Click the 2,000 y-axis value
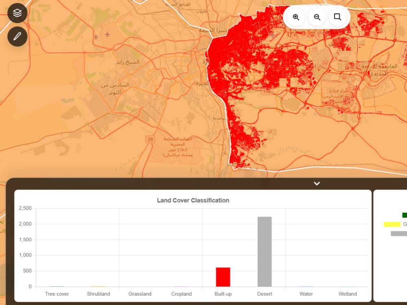This screenshot has height=305, width=407. click(25, 224)
